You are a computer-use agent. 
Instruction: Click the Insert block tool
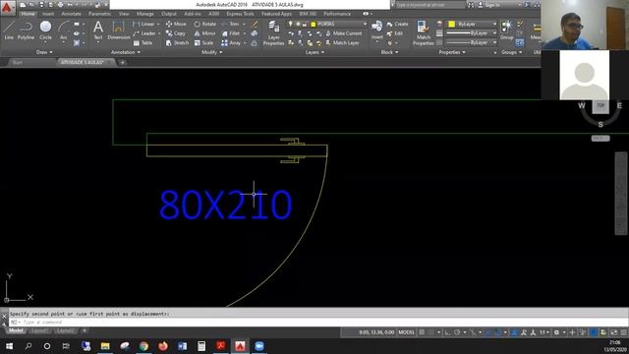pos(376,30)
